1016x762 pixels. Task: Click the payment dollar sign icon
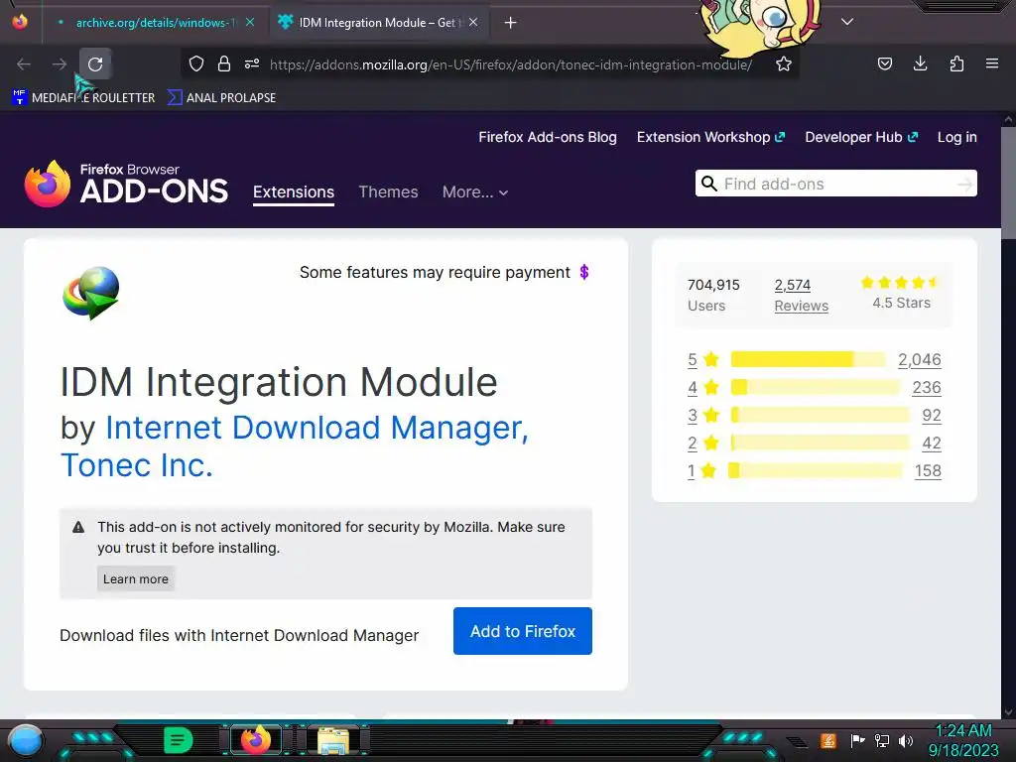tap(583, 272)
